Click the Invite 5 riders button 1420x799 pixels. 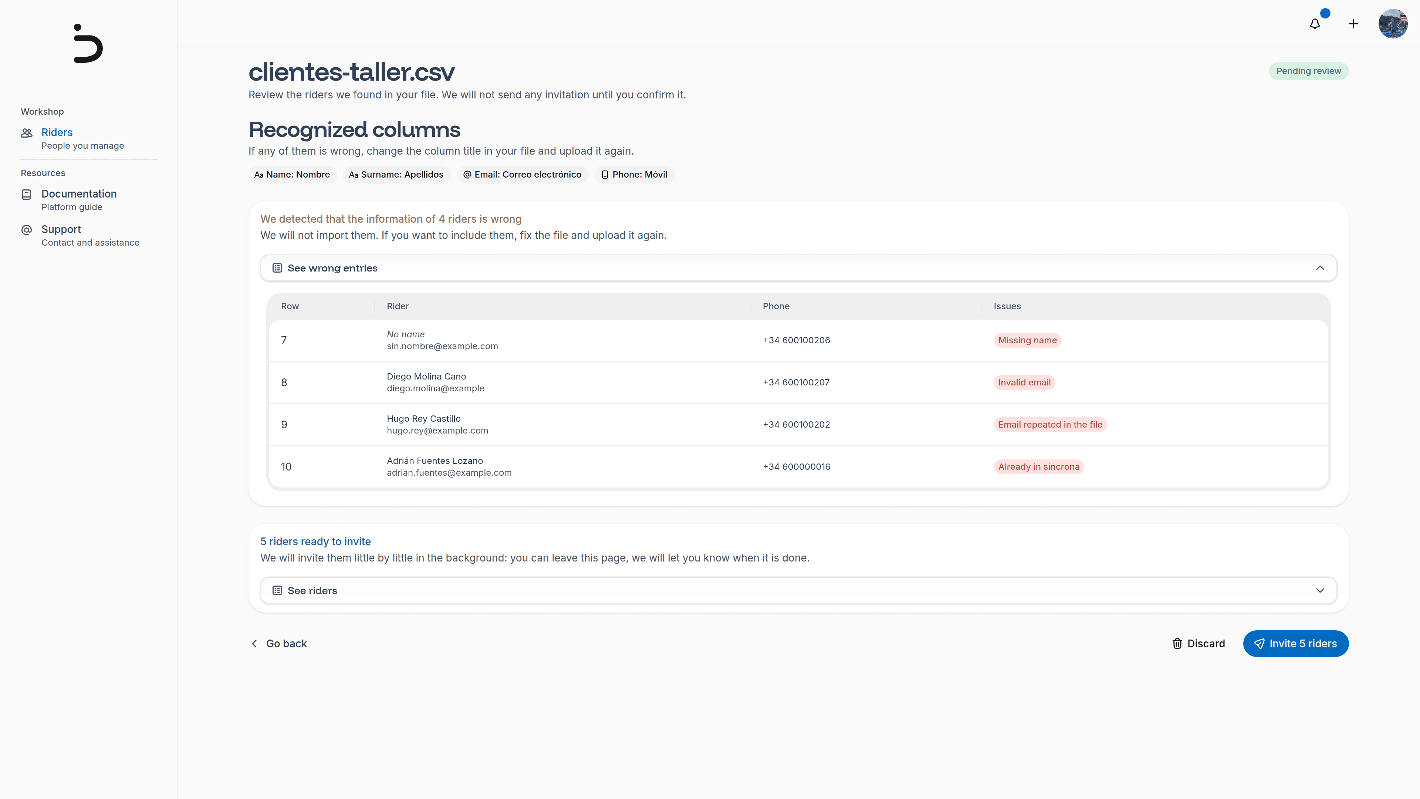(1295, 644)
